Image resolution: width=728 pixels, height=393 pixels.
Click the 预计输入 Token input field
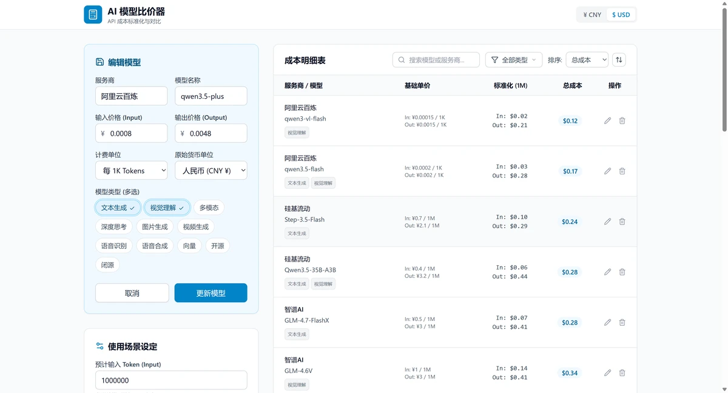[x=171, y=380]
